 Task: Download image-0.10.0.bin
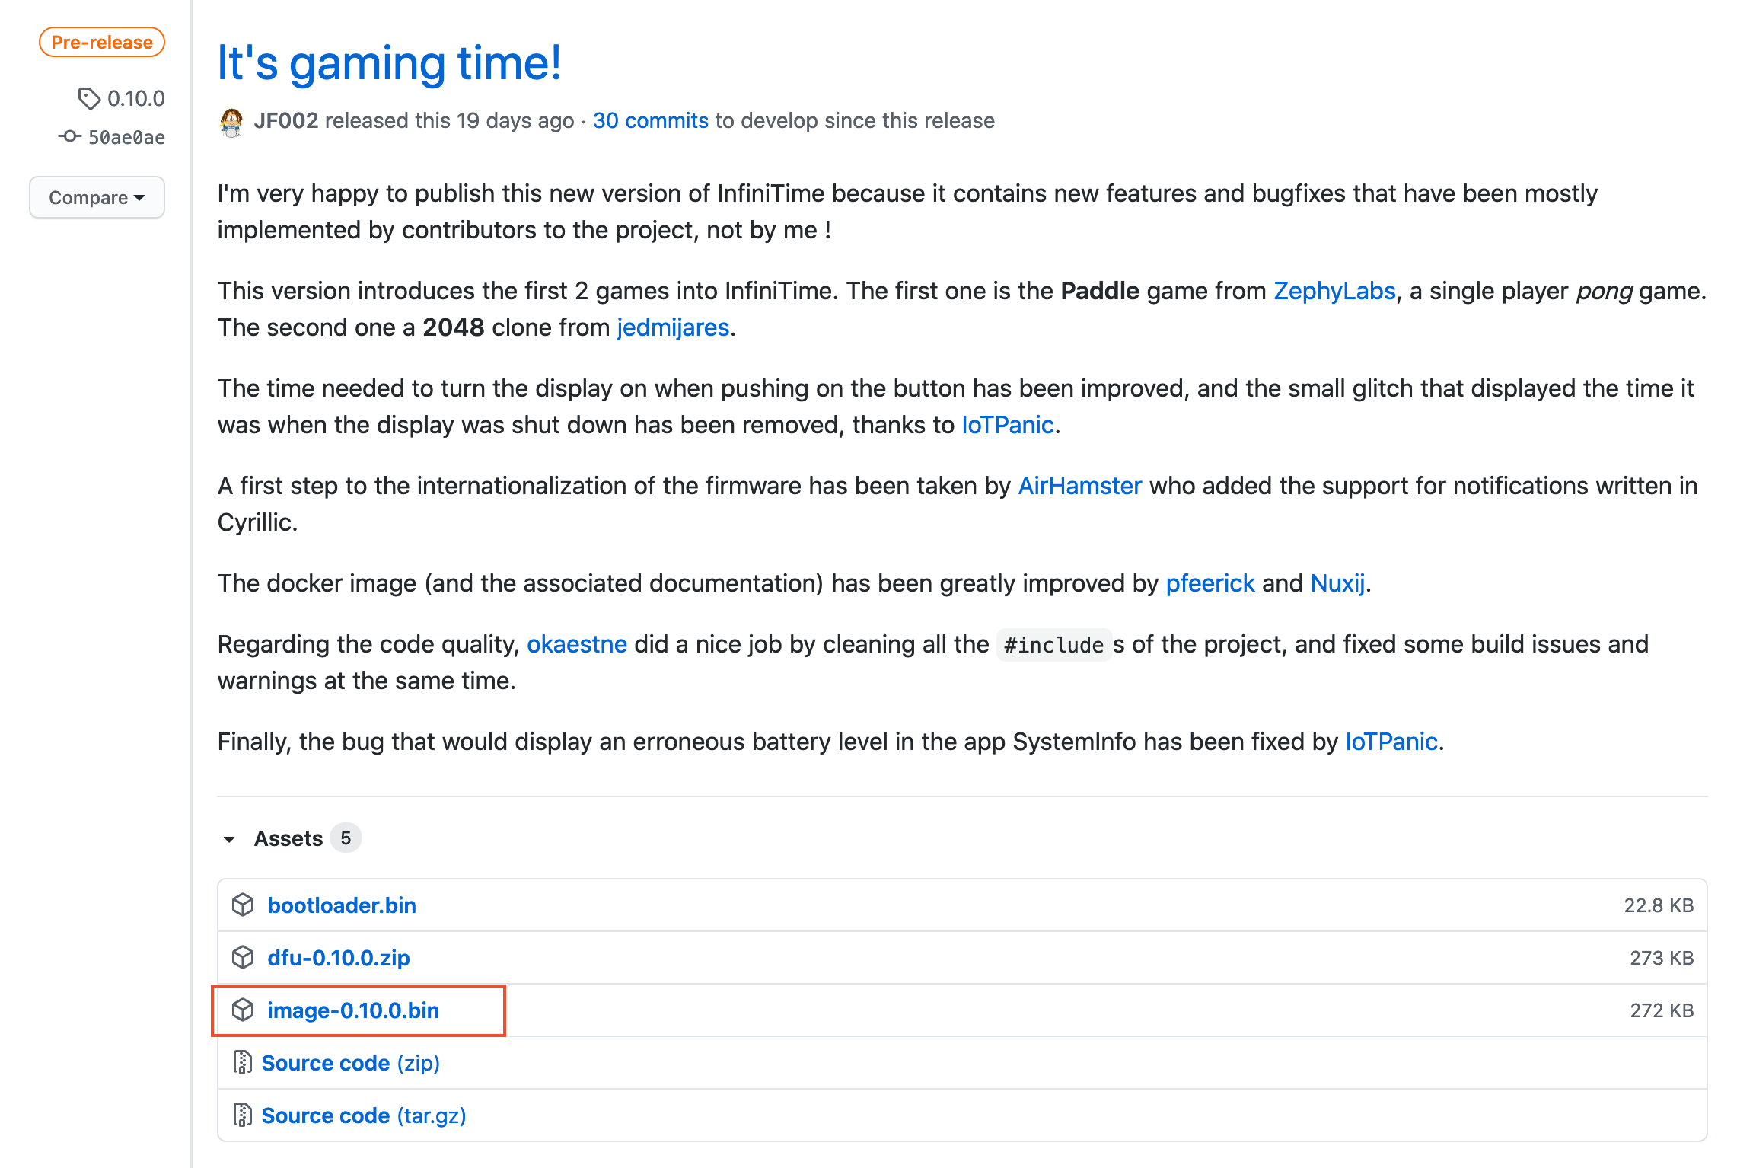[x=353, y=1010]
